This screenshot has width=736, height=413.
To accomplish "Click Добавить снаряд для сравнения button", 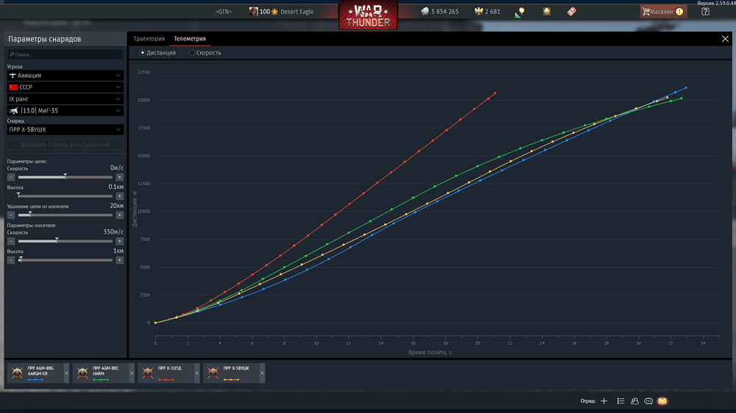I will click(x=66, y=144).
